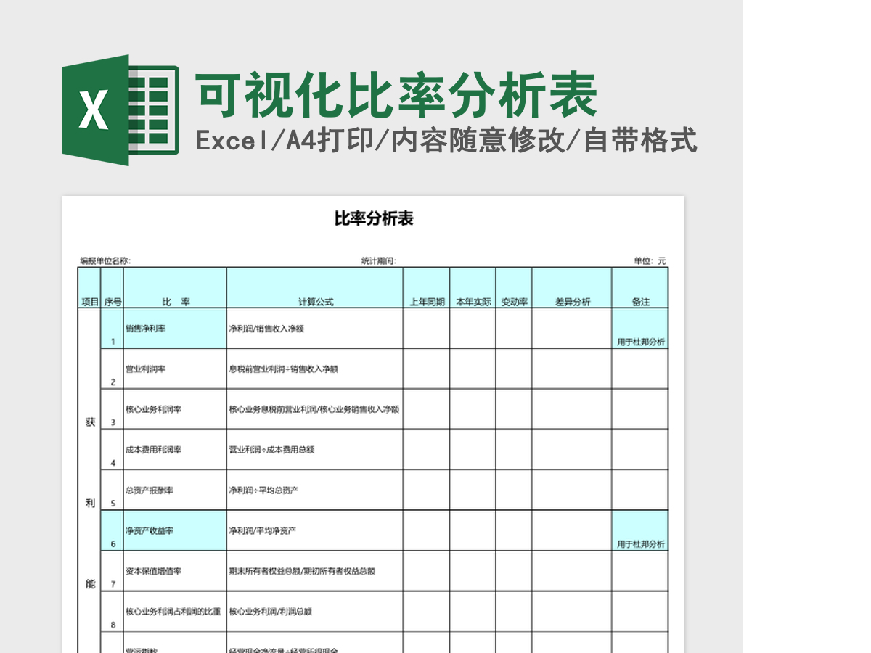The image size is (871, 653).
Task: Click the 本年实际 cell for 资本保值增值率
Action: (x=473, y=571)
